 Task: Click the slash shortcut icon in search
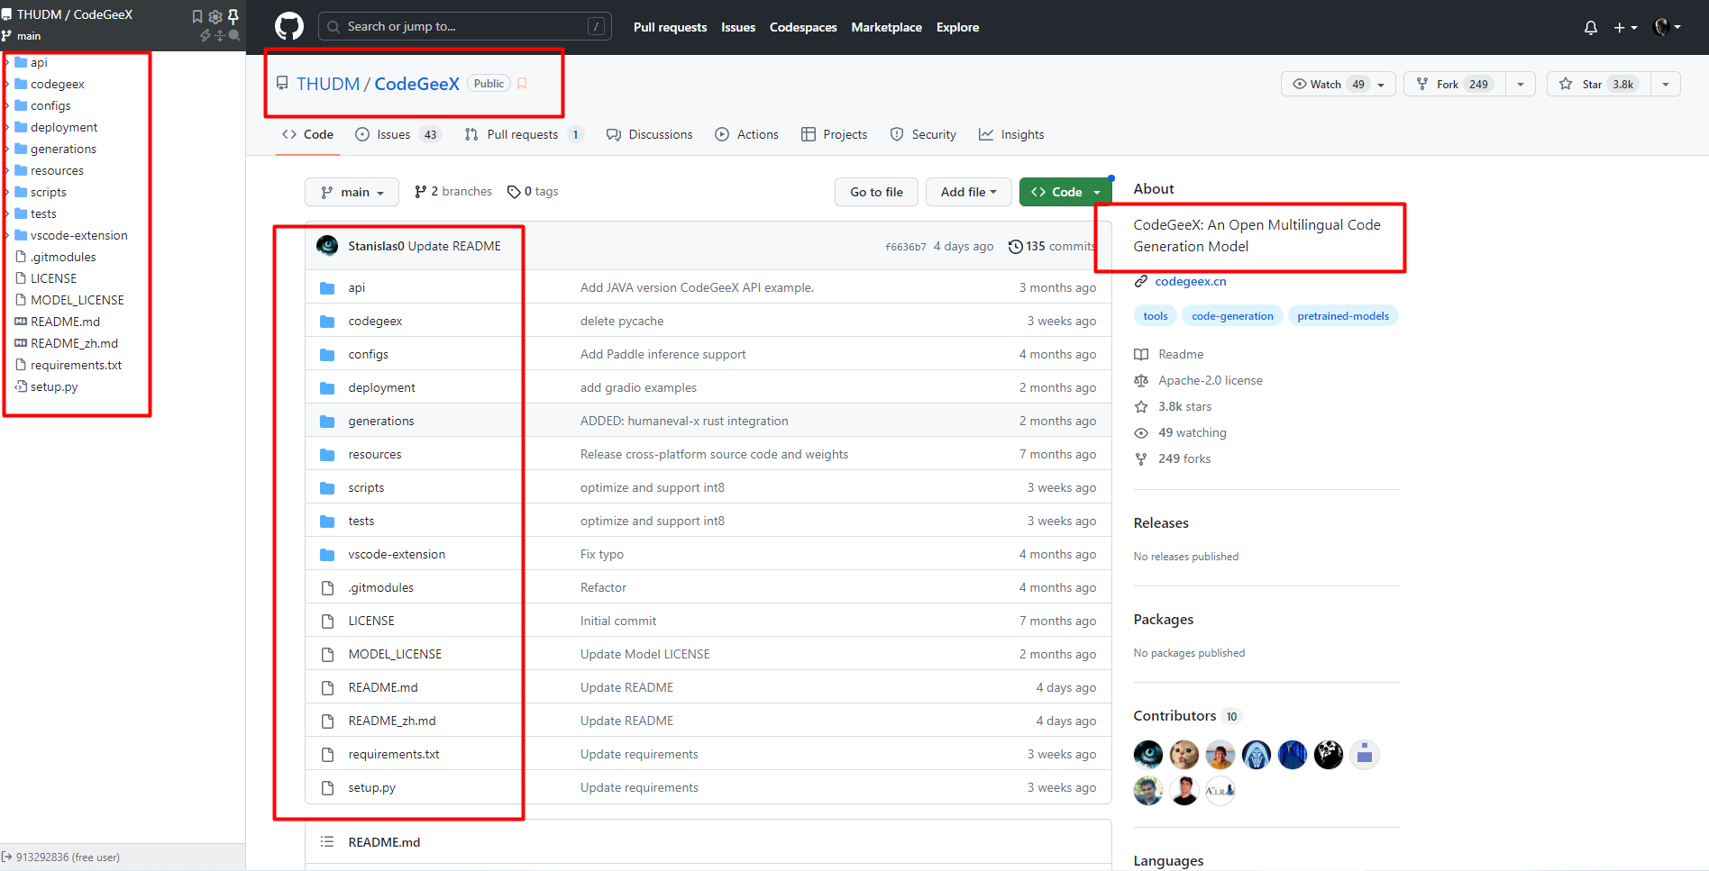point(596,27)
